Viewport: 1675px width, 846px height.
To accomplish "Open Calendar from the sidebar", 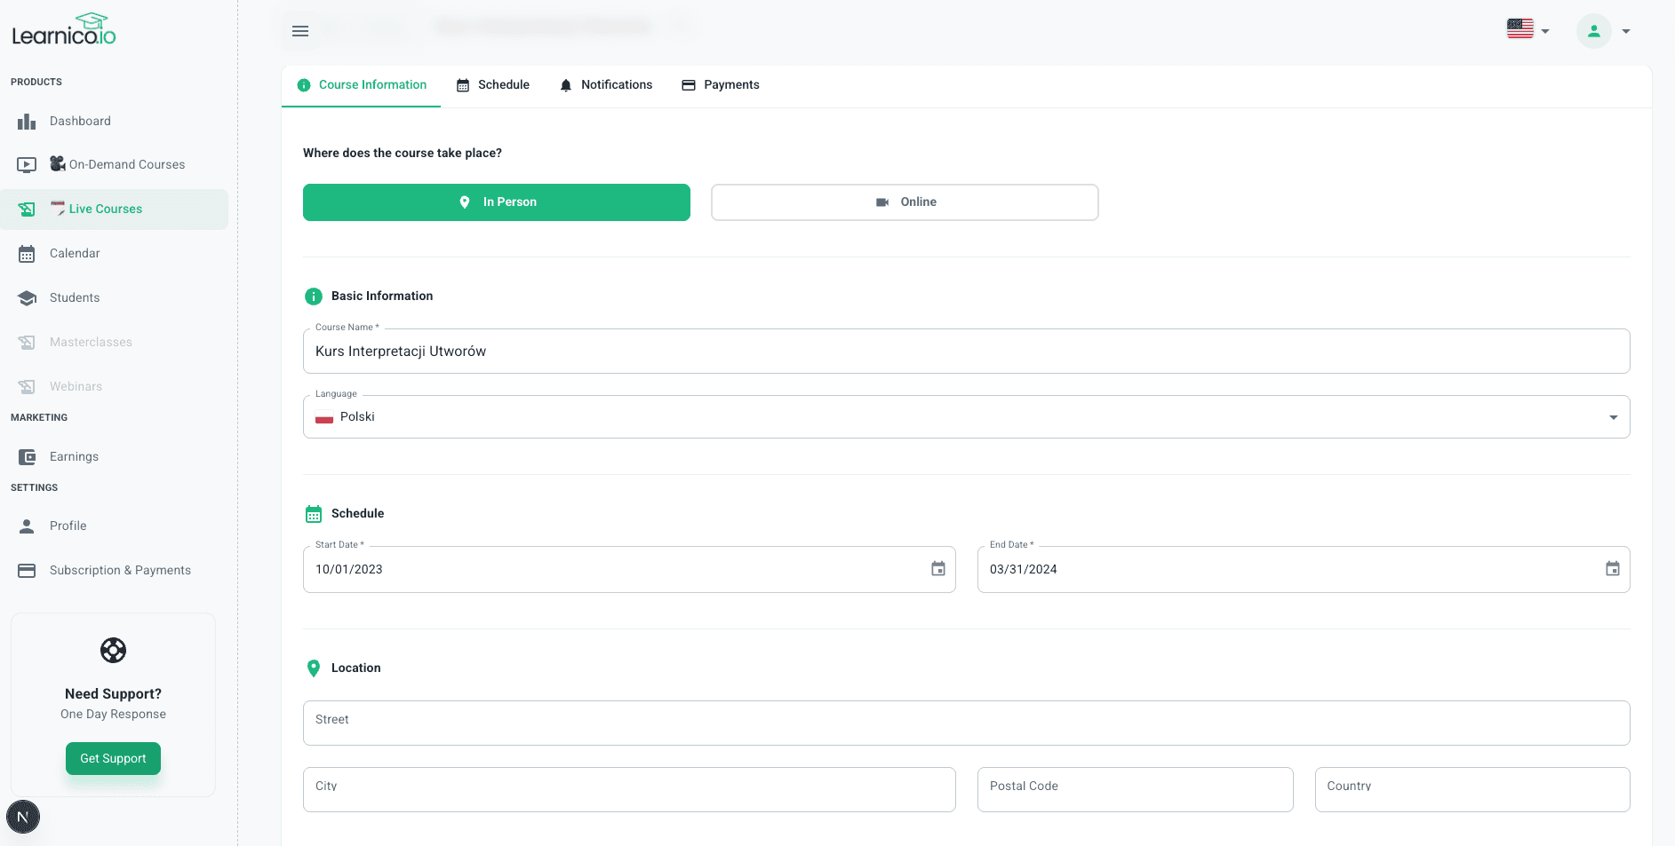I will (75, 254).
